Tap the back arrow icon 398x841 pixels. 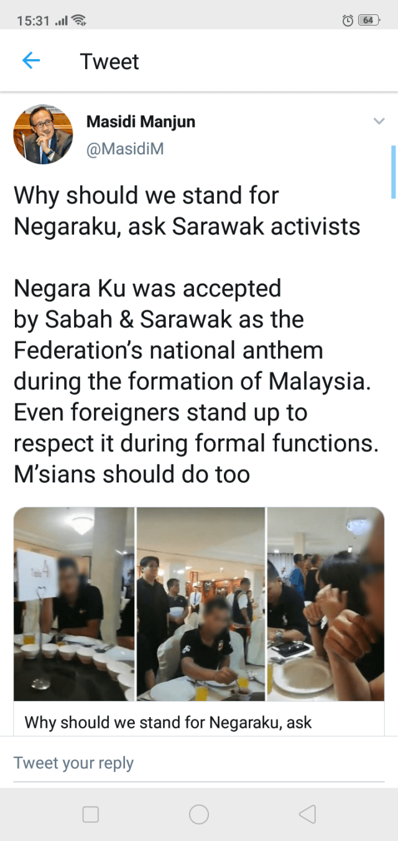click(x=31, y=61)
